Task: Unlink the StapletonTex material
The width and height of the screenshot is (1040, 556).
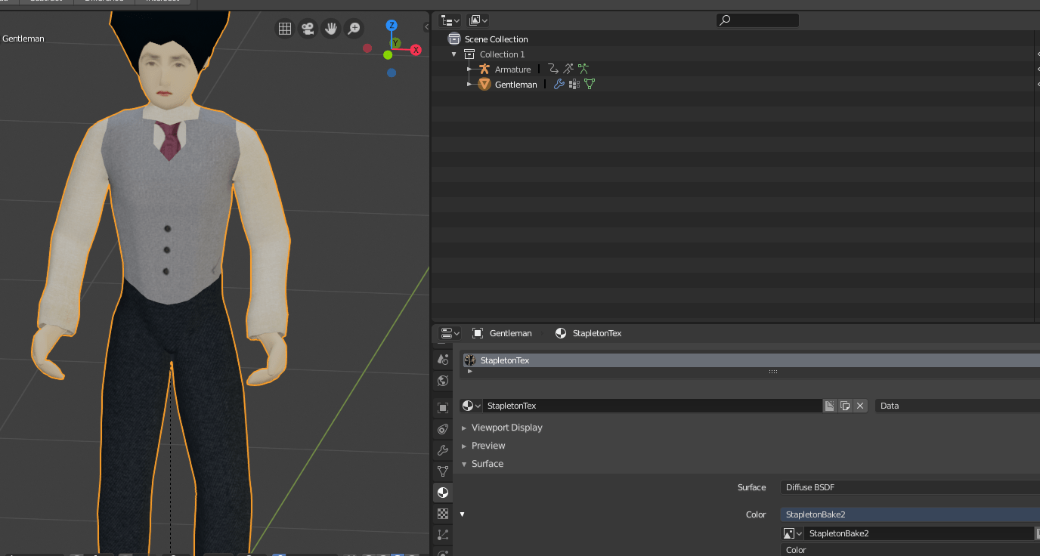Action: coord(860,406)
